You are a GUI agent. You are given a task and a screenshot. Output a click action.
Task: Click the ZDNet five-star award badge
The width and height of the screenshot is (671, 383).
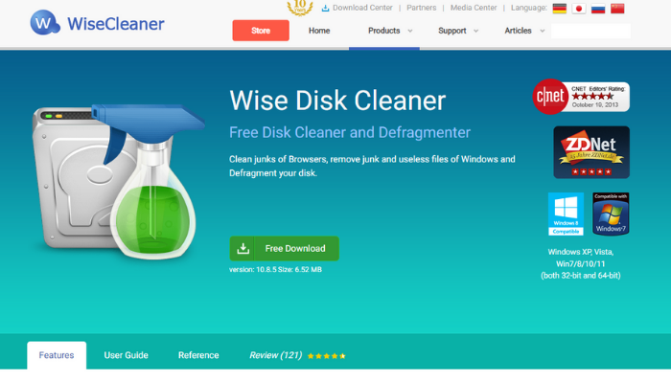click(x=591, y=152)
